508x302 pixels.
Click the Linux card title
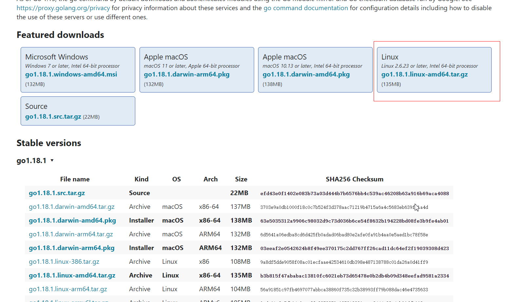click(390, 57)
